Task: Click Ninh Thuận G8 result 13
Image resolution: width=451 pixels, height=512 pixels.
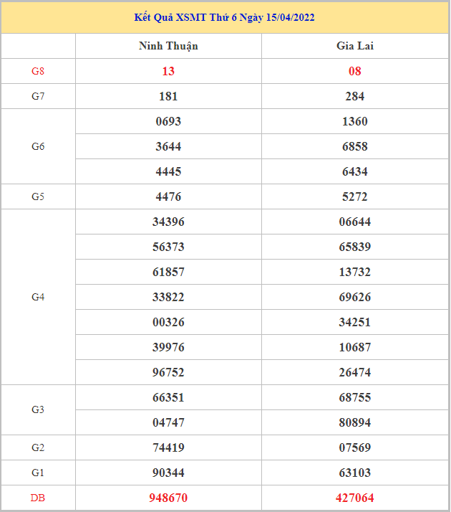Action: click(168, 71)
